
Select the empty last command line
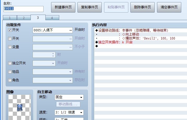coord(141,46)
